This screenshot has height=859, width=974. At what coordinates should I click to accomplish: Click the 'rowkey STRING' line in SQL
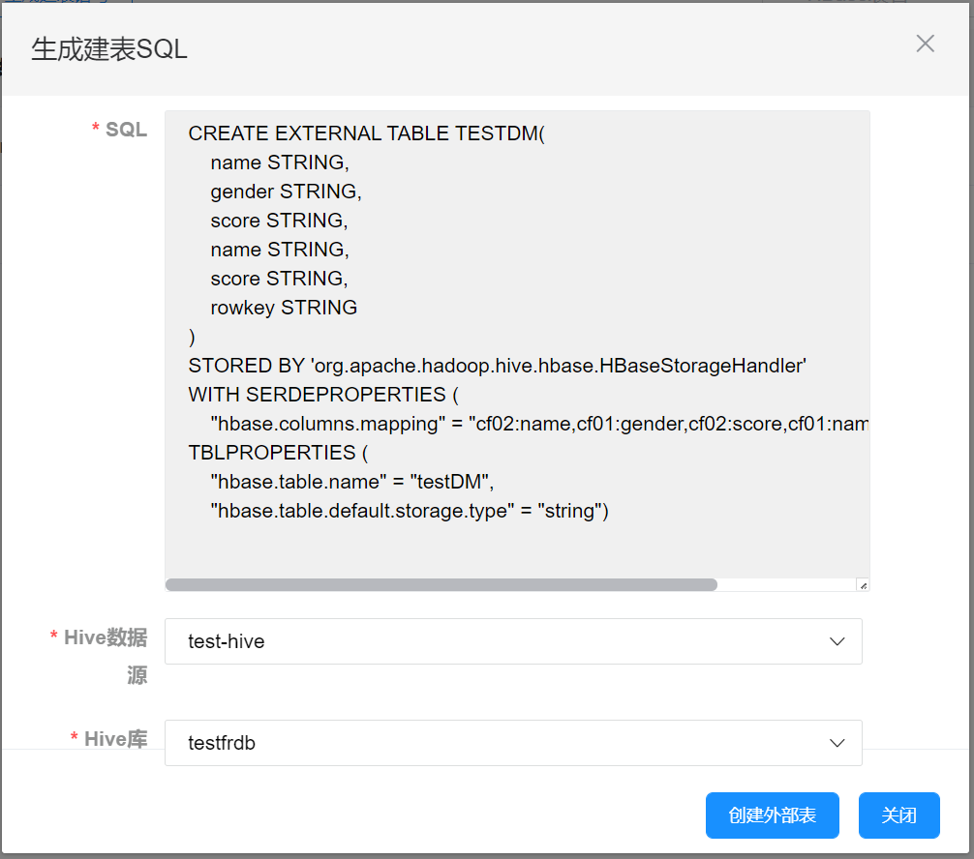pos(284,308)
